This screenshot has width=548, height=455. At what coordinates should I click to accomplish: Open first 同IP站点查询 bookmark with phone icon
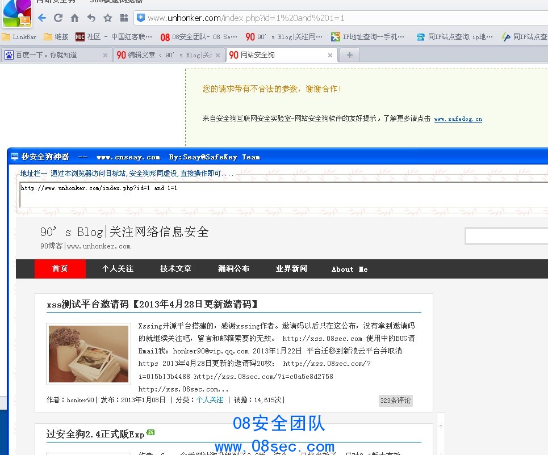455,37
